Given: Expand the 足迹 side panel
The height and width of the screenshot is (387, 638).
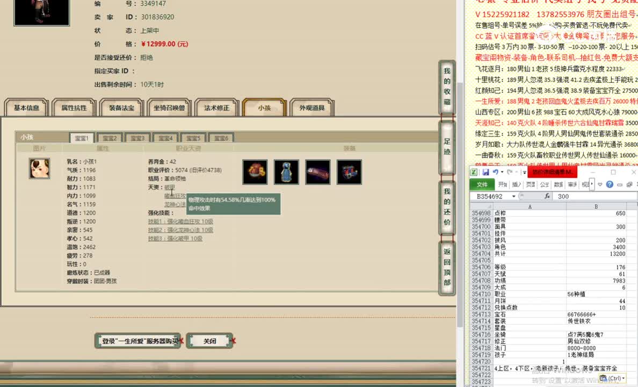Looking at the screenshot, I should [447, 148].
